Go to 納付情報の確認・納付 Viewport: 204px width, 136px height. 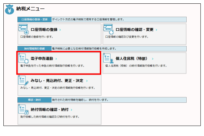pyautogui.click(x=49, y=109)
